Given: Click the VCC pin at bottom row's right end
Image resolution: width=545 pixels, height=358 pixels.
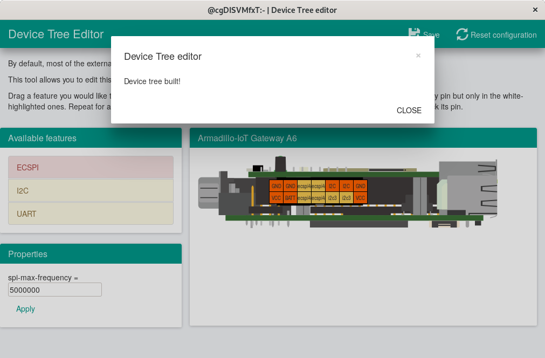Looking at the screenshot, I should pyautogui.click(x=361, y=198).
